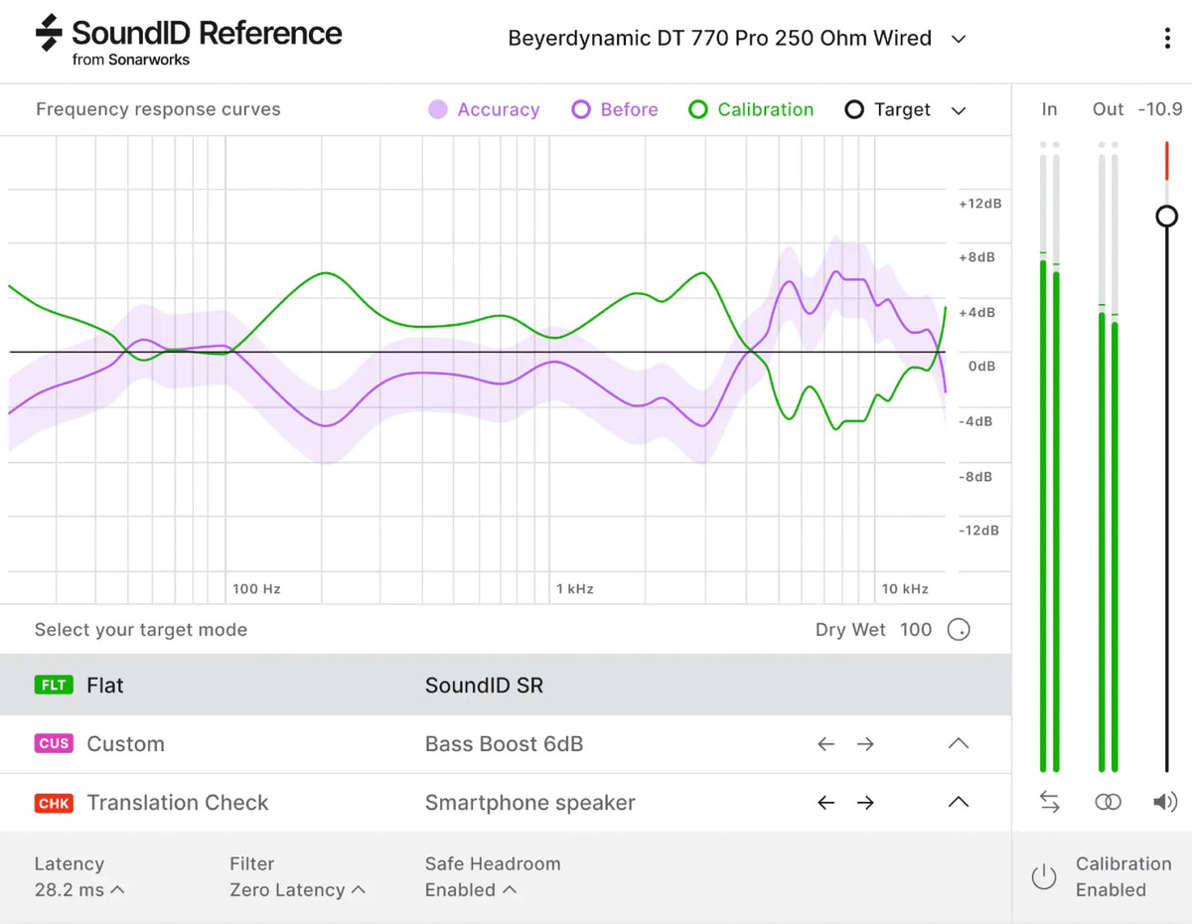
Task: Click the 10 kHz axis label
Action: (905, 589)
